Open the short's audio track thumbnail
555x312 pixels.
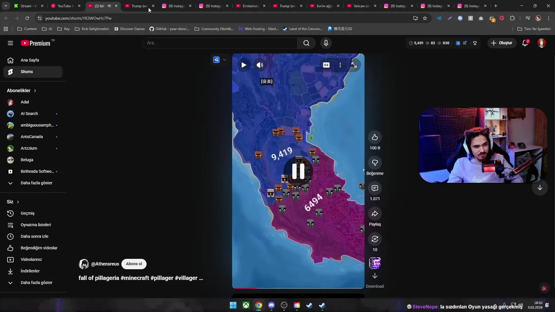[x=375, y=263]
